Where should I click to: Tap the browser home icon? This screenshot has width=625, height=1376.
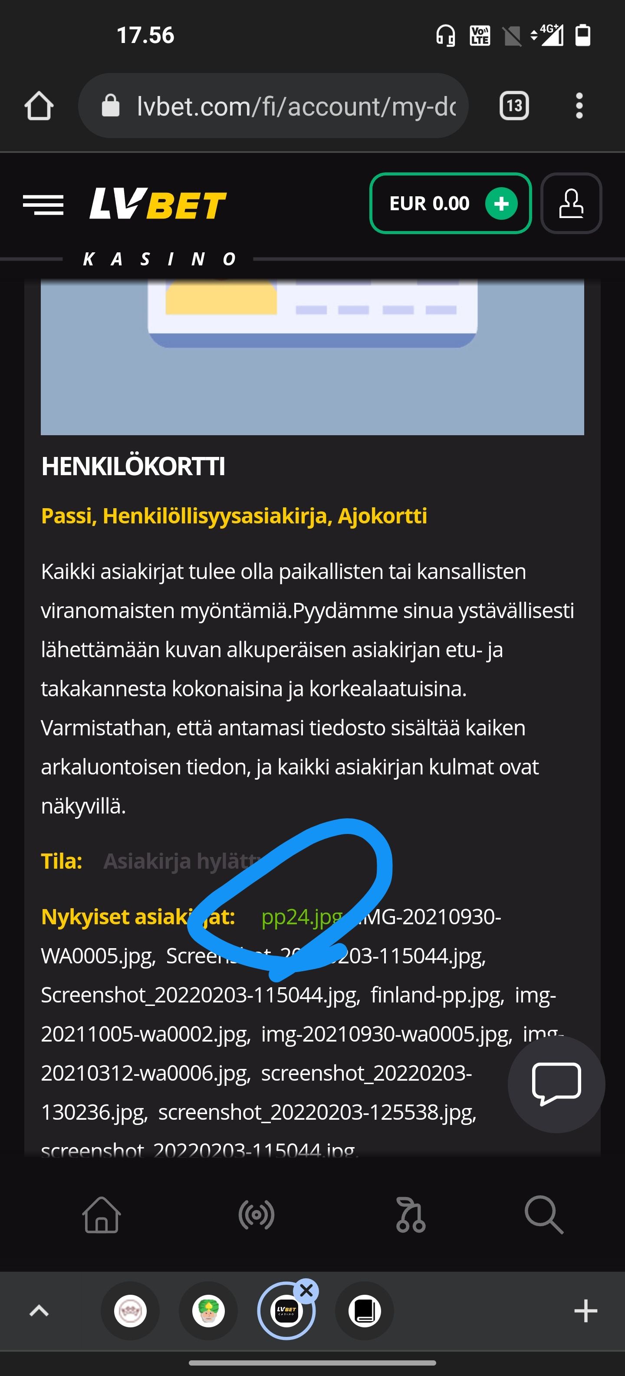[39, 106]
